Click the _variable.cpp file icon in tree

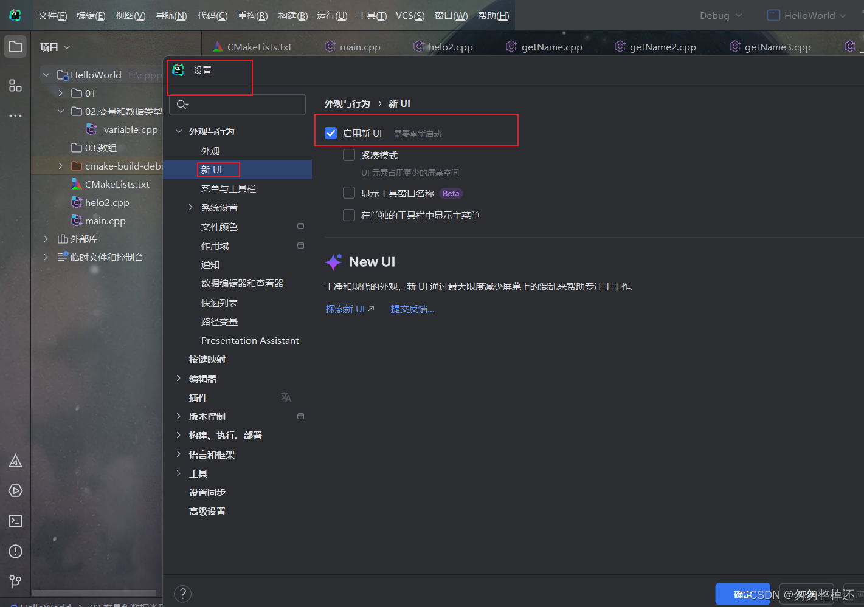[x=91, y=129]
